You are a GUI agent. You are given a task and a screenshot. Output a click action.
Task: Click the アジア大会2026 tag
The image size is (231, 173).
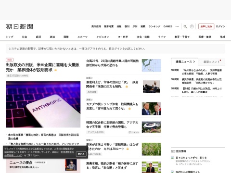click(x=95, y=132)
